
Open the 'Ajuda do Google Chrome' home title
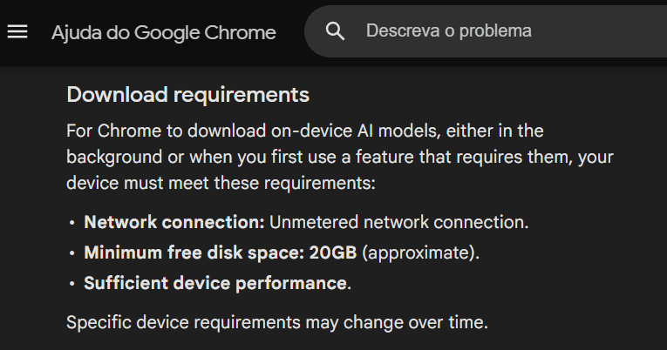[164, 33]
